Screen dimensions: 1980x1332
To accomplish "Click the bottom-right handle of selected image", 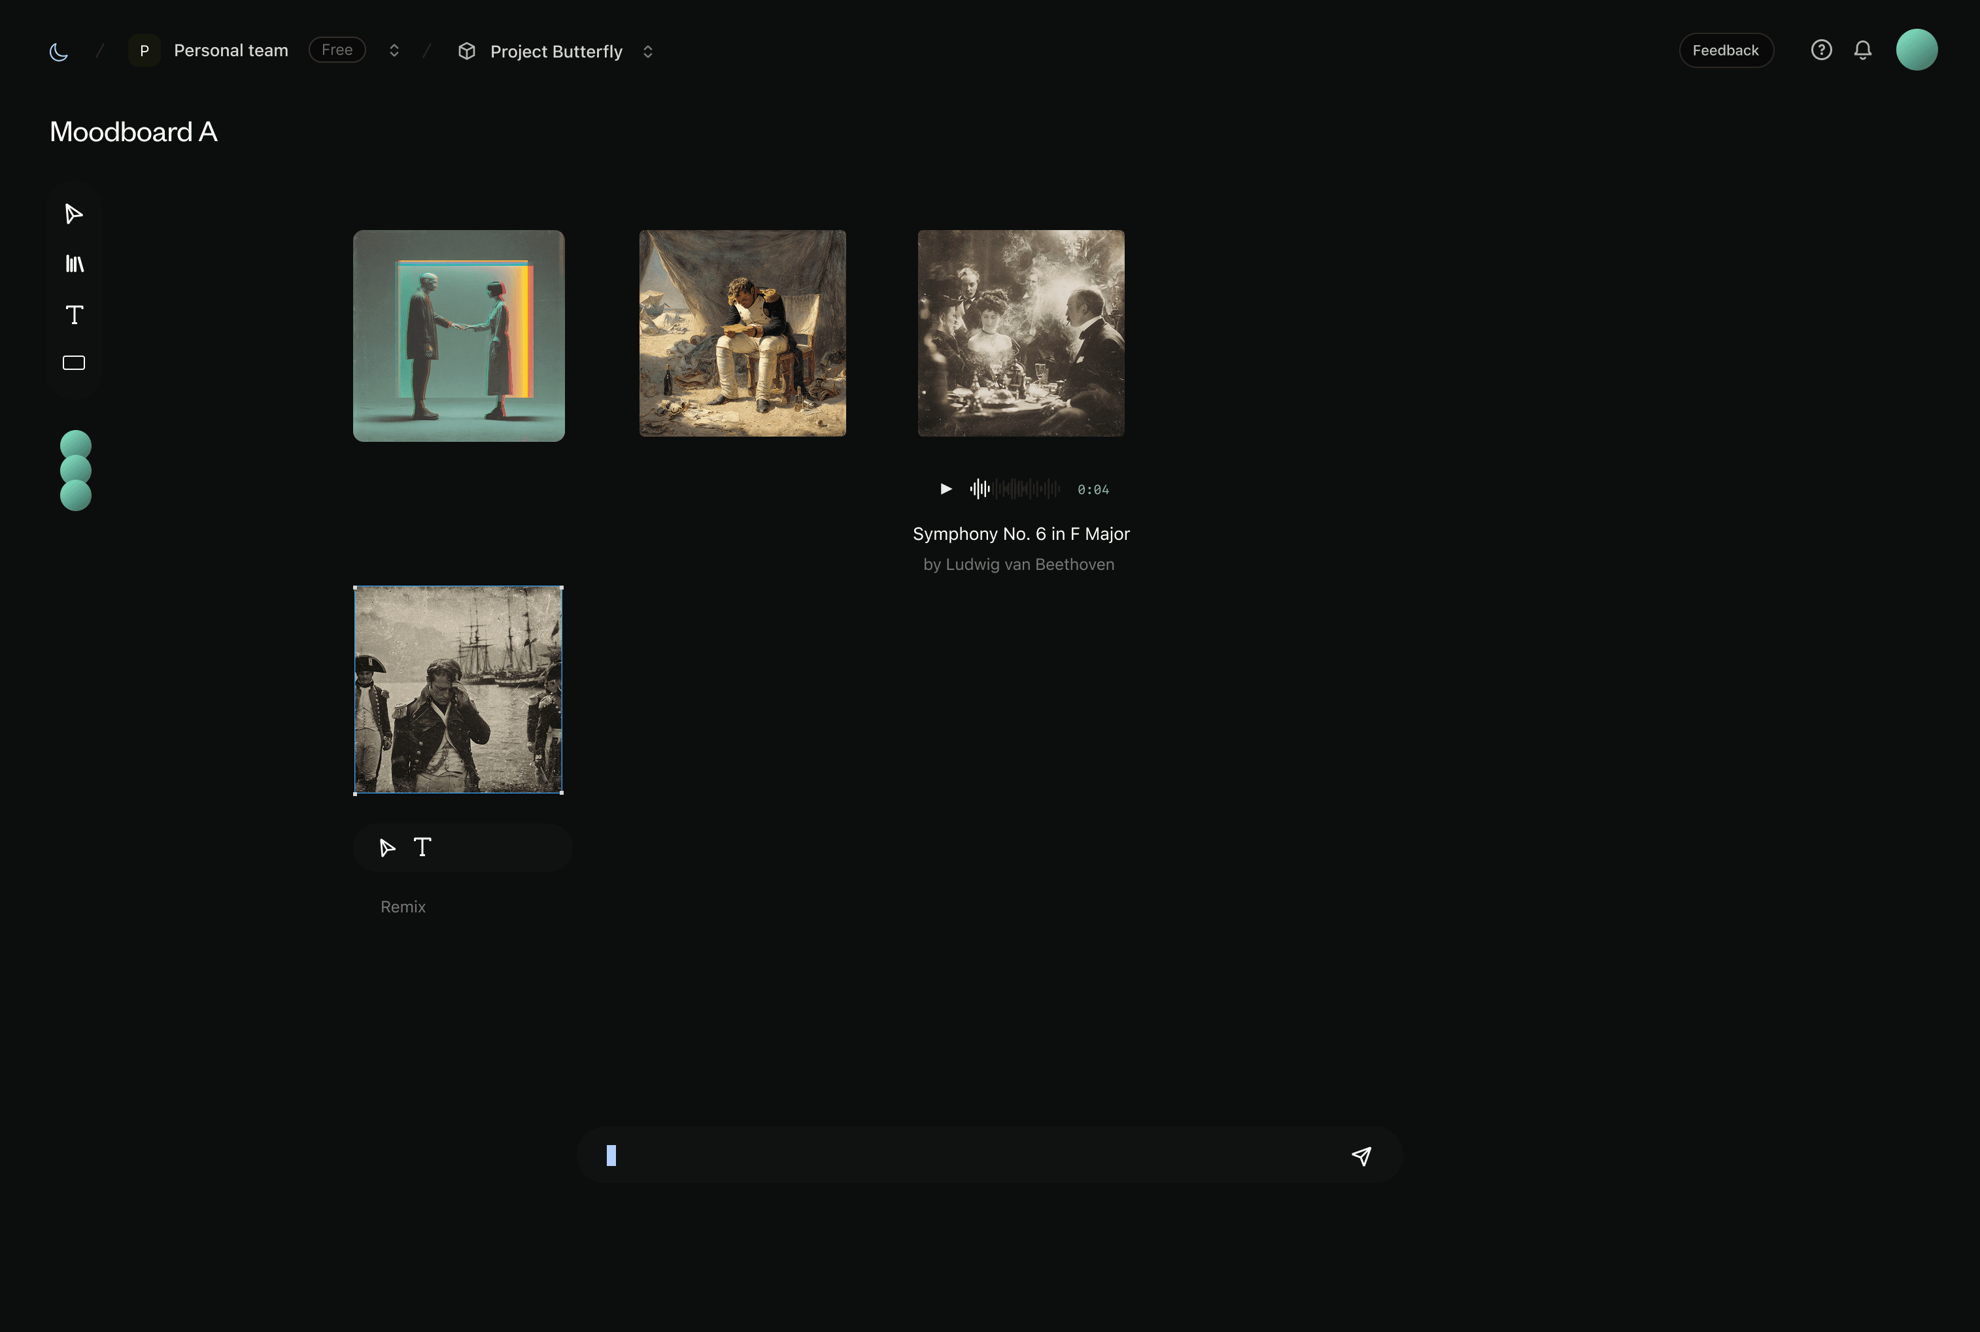I will coord(562,793).
